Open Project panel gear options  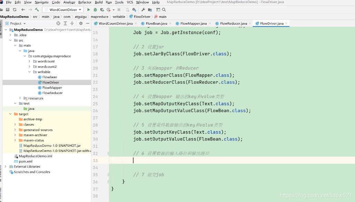pos(81,23)
